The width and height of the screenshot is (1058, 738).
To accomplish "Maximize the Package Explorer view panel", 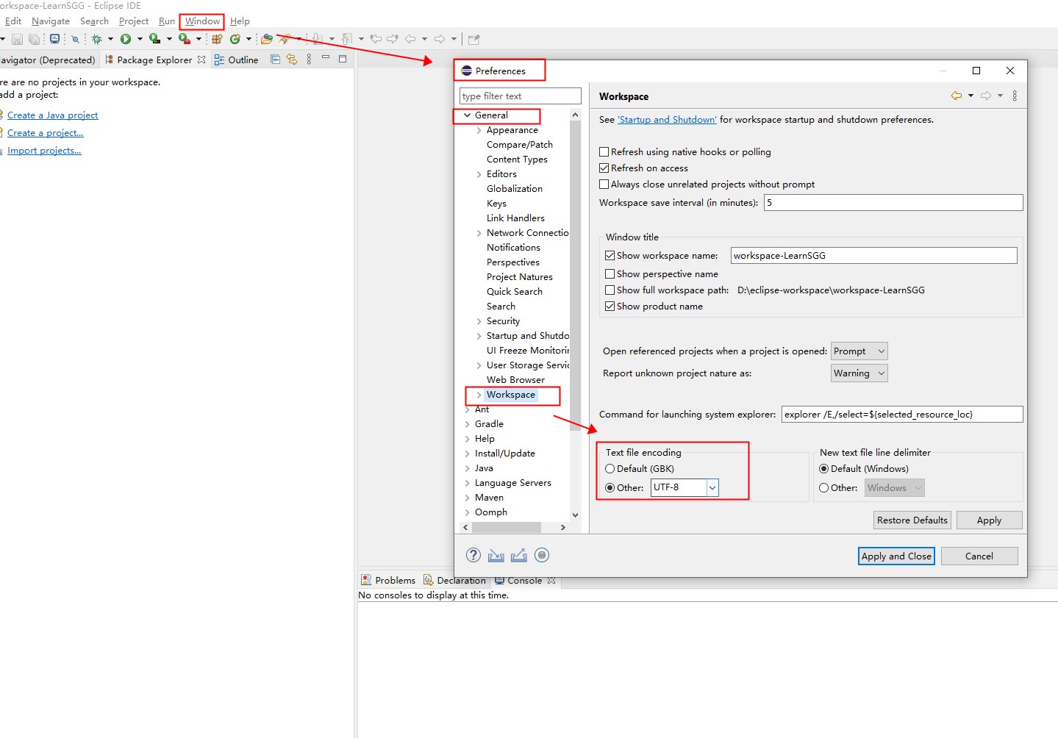I will (x=343, y=59).
